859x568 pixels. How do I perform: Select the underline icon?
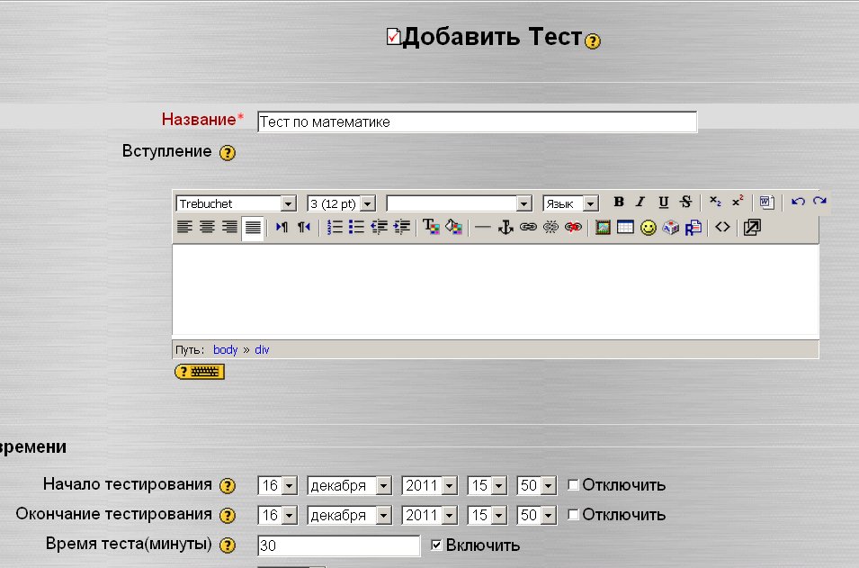point(663,202)
